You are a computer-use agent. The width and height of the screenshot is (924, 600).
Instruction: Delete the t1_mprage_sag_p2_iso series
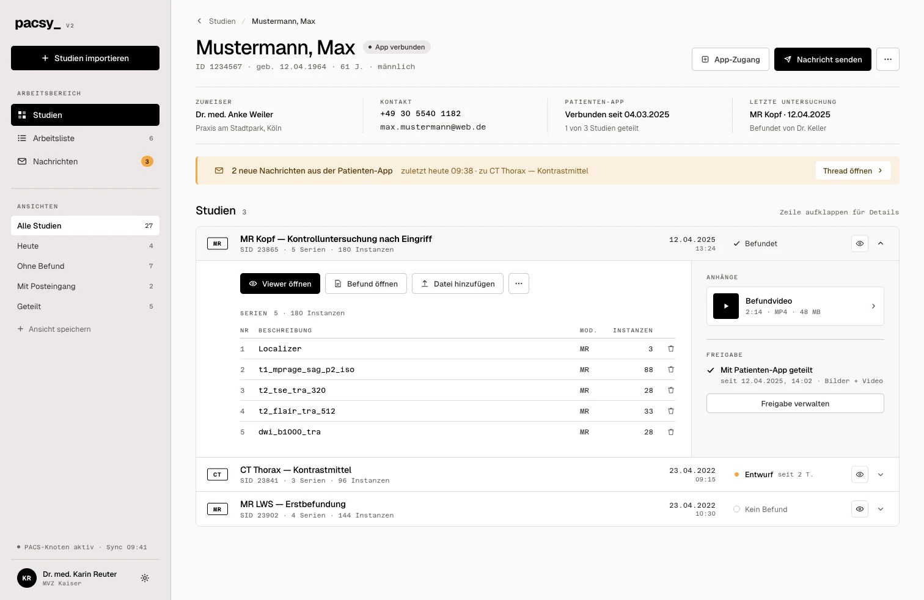click(670, 370)
